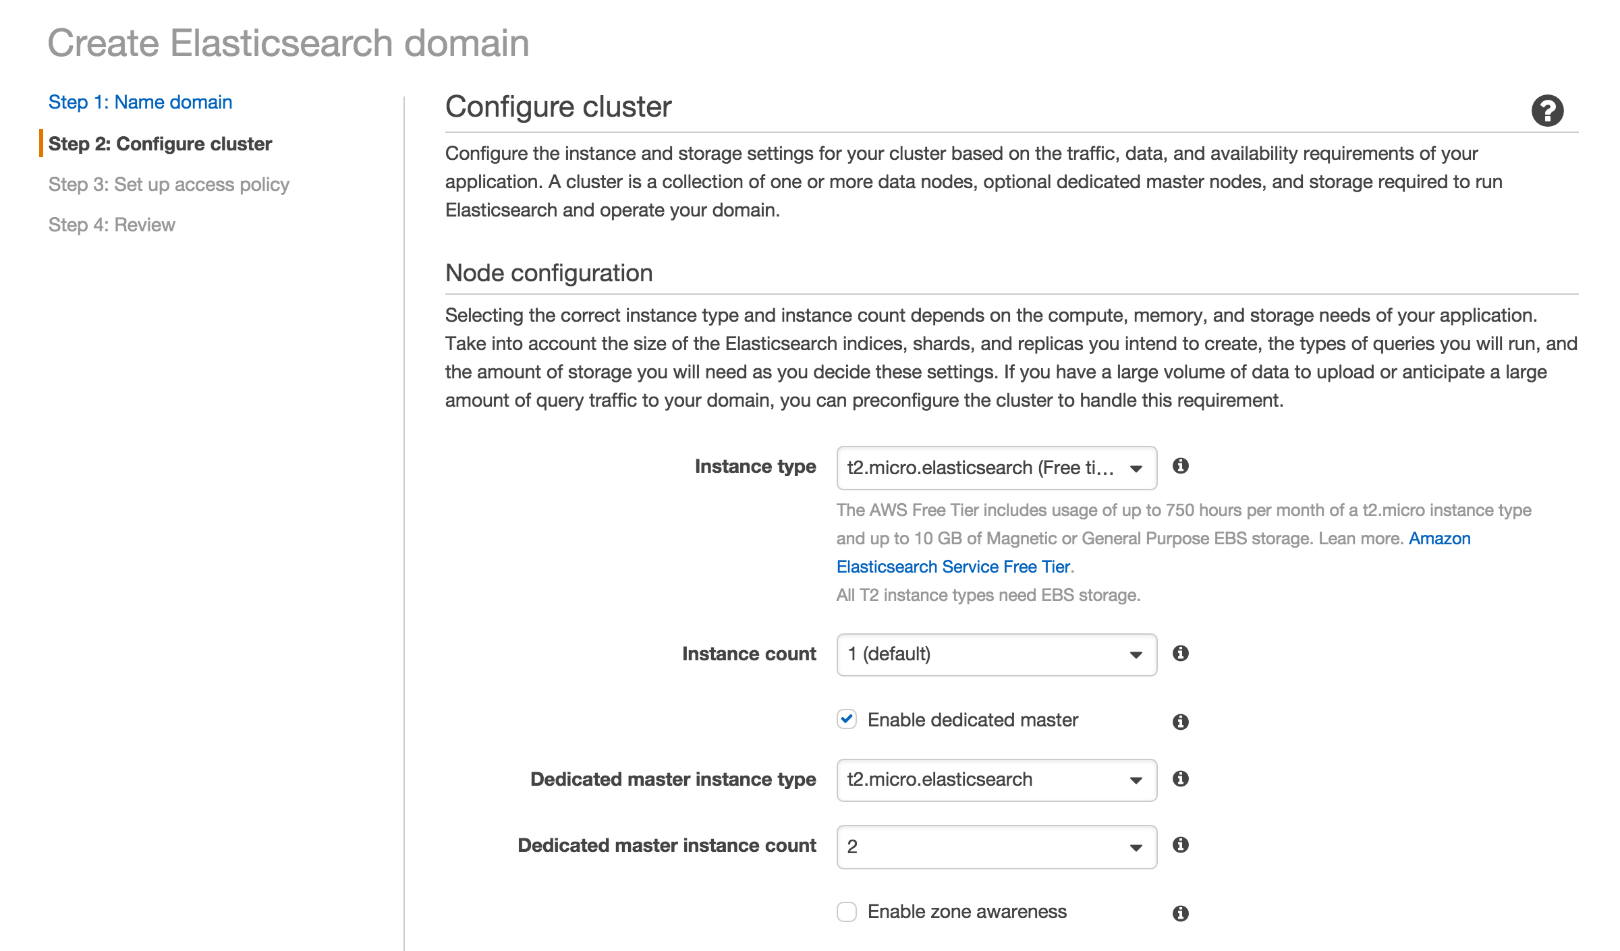Image resolution: width=1620 pixels, height=951 pixels.
Task: Uncheck Enable dedicated master checkbox
Action: click(x=847, y=720)
